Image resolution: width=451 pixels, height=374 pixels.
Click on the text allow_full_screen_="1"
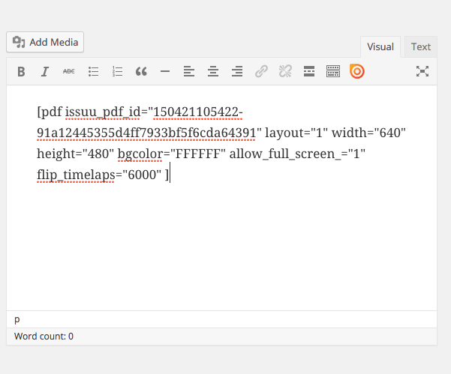click(x=297, y=154)
